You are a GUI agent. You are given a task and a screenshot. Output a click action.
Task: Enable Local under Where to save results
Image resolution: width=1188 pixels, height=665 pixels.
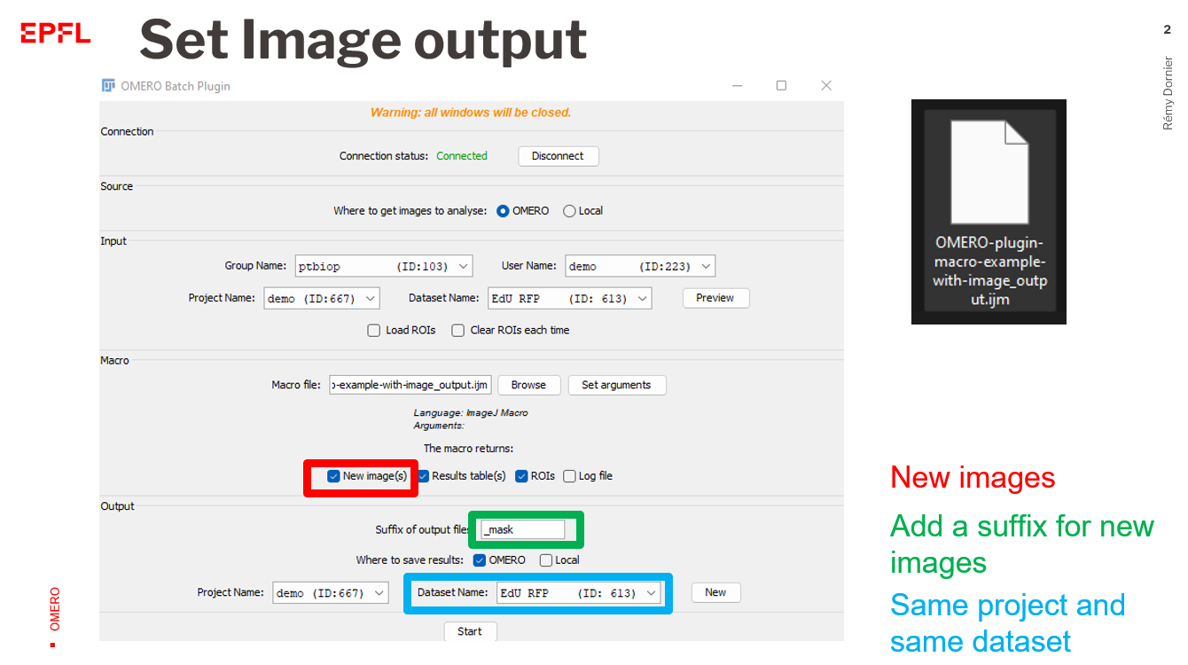[546, 560]
